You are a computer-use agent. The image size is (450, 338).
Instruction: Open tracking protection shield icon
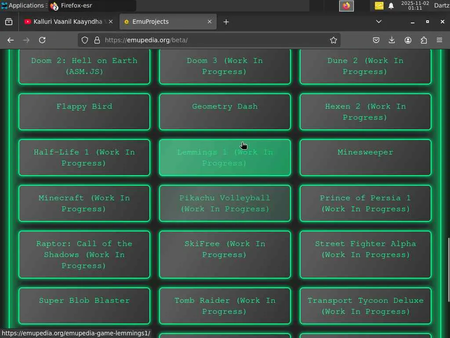(85, 40)
